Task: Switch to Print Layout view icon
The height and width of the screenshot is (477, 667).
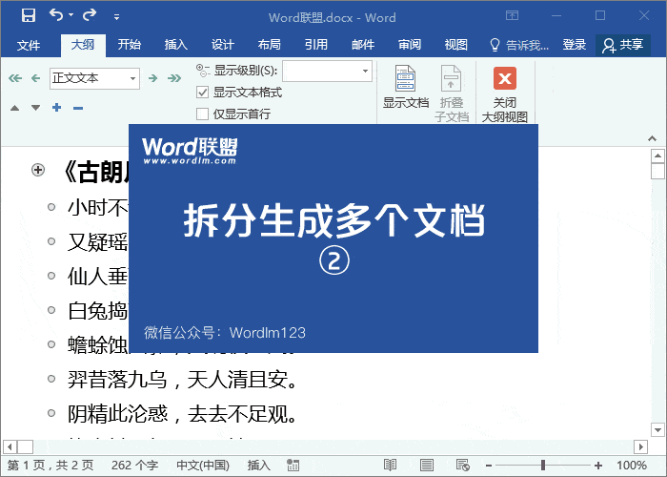Action: point(427,466)
